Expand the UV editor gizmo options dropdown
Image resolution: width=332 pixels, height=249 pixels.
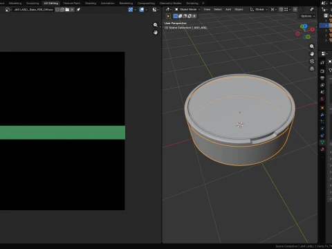tap(135, 10)
